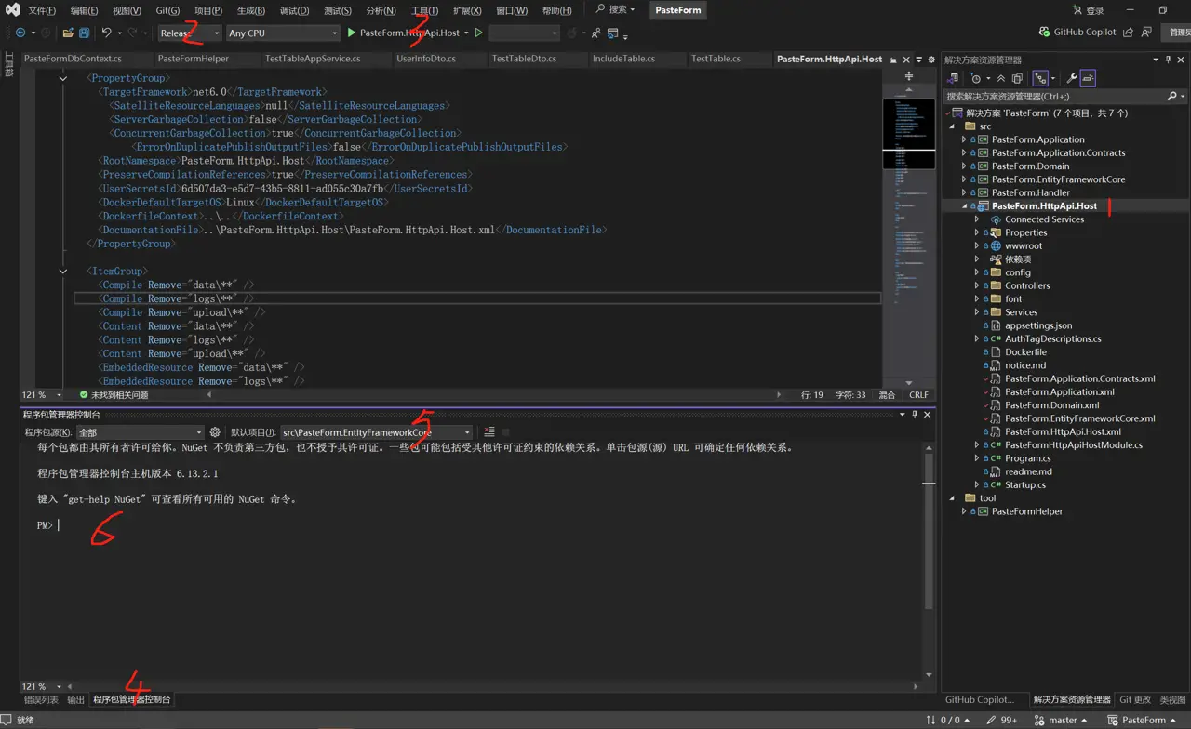The image size is (1191, 729).
Task: Pin the package manager console panel
Action: pyautogui.click(x=915, y=415)
